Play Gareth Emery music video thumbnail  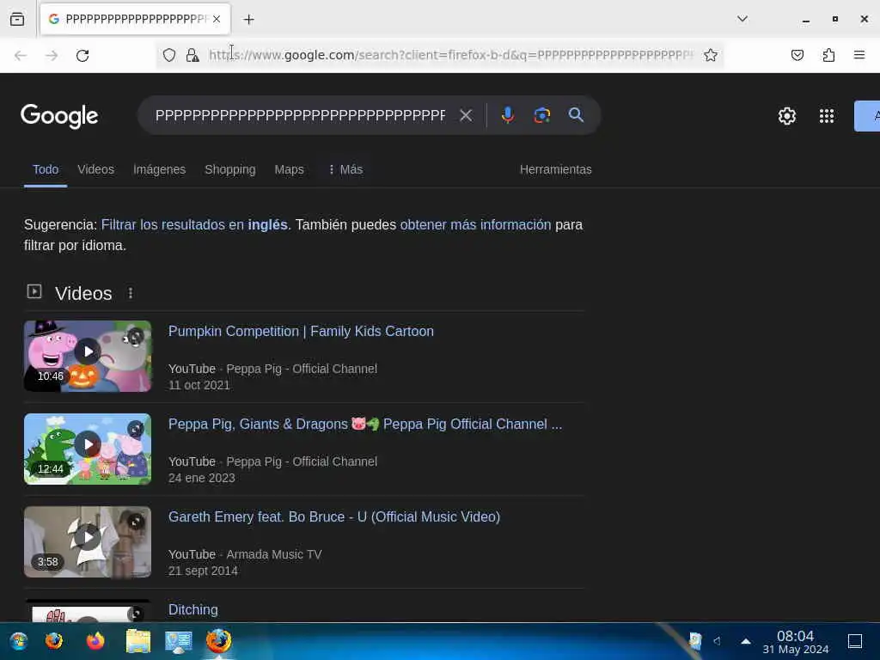click(x=88, y=541)
